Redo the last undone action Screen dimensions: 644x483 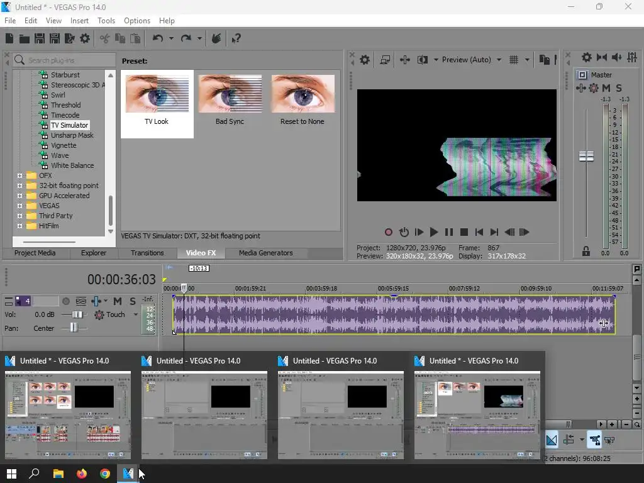[186, 38]
